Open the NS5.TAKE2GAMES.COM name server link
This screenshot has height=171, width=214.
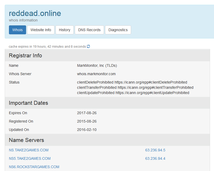[30, 158]
